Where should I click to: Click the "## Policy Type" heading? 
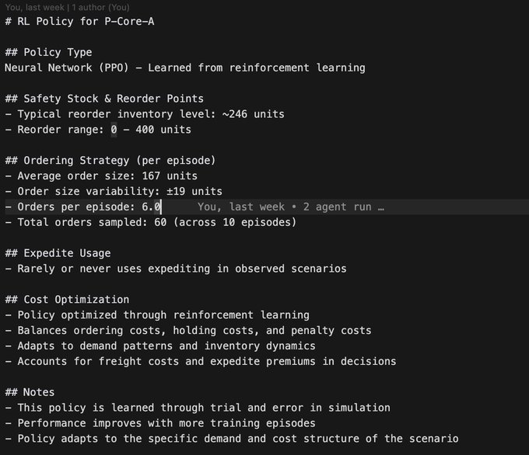48,52
